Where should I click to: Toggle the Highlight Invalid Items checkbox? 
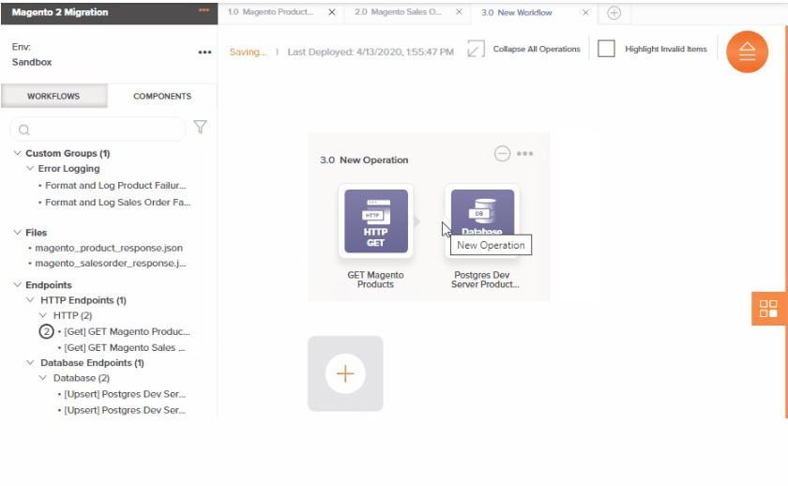606,49
